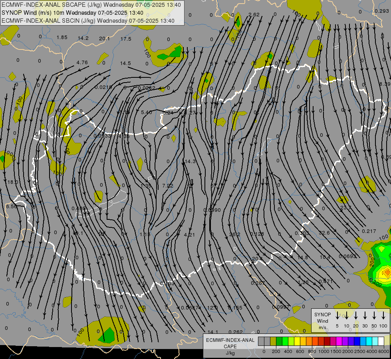
Task: Click the map value '18.0'
Action: [13, 182]
